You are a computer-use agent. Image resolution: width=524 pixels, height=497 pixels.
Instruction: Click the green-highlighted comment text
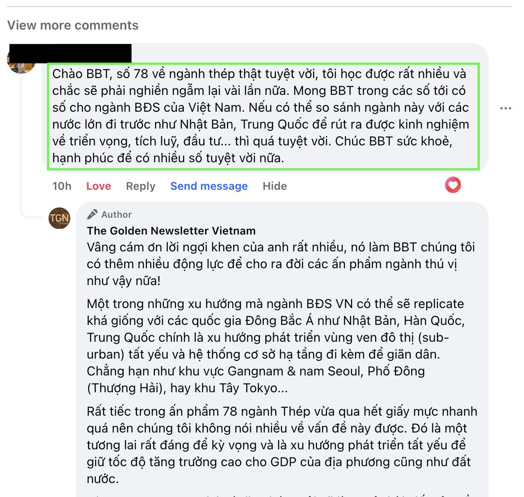pyautogui.click(x=263, y=116)
